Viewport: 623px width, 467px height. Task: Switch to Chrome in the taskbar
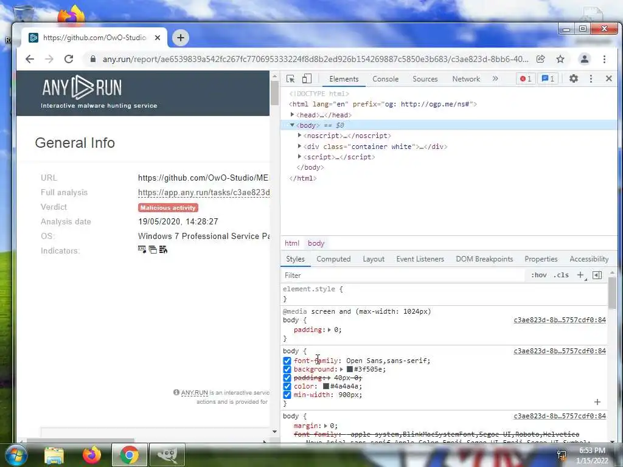[x=130, y=455]
